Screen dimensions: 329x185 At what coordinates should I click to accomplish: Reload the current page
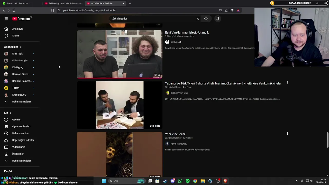tap(14, 10)
